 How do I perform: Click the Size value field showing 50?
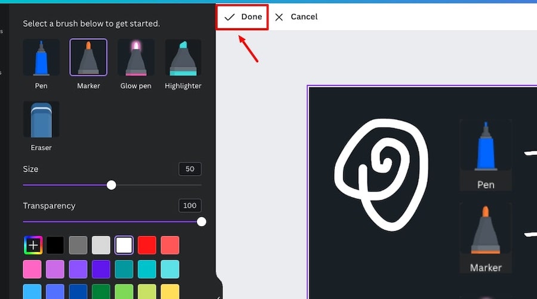click(x=190, y=169)
